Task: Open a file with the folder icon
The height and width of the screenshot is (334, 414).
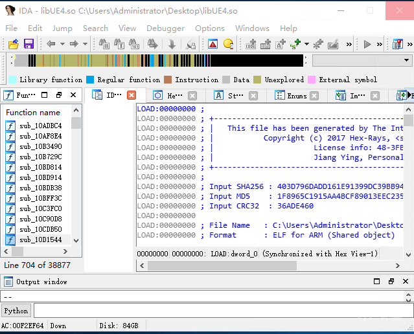Action: coord(13,44)
